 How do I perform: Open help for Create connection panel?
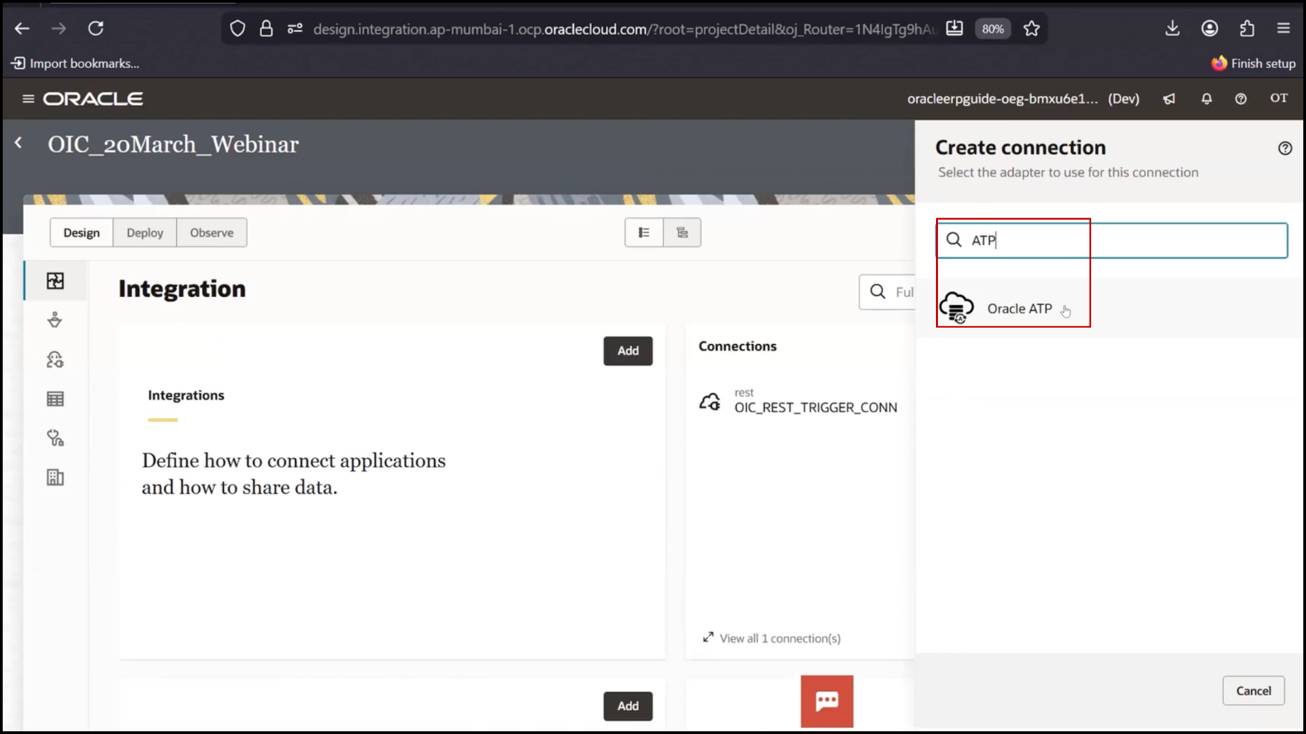(x=1284, y=148)
